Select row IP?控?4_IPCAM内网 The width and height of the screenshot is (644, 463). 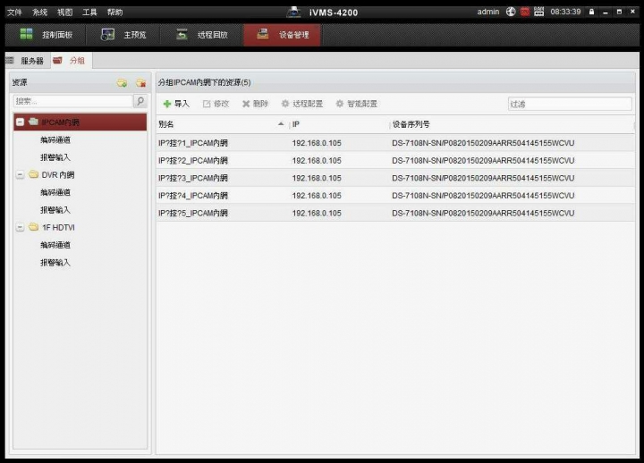click(x=395, y=196)
